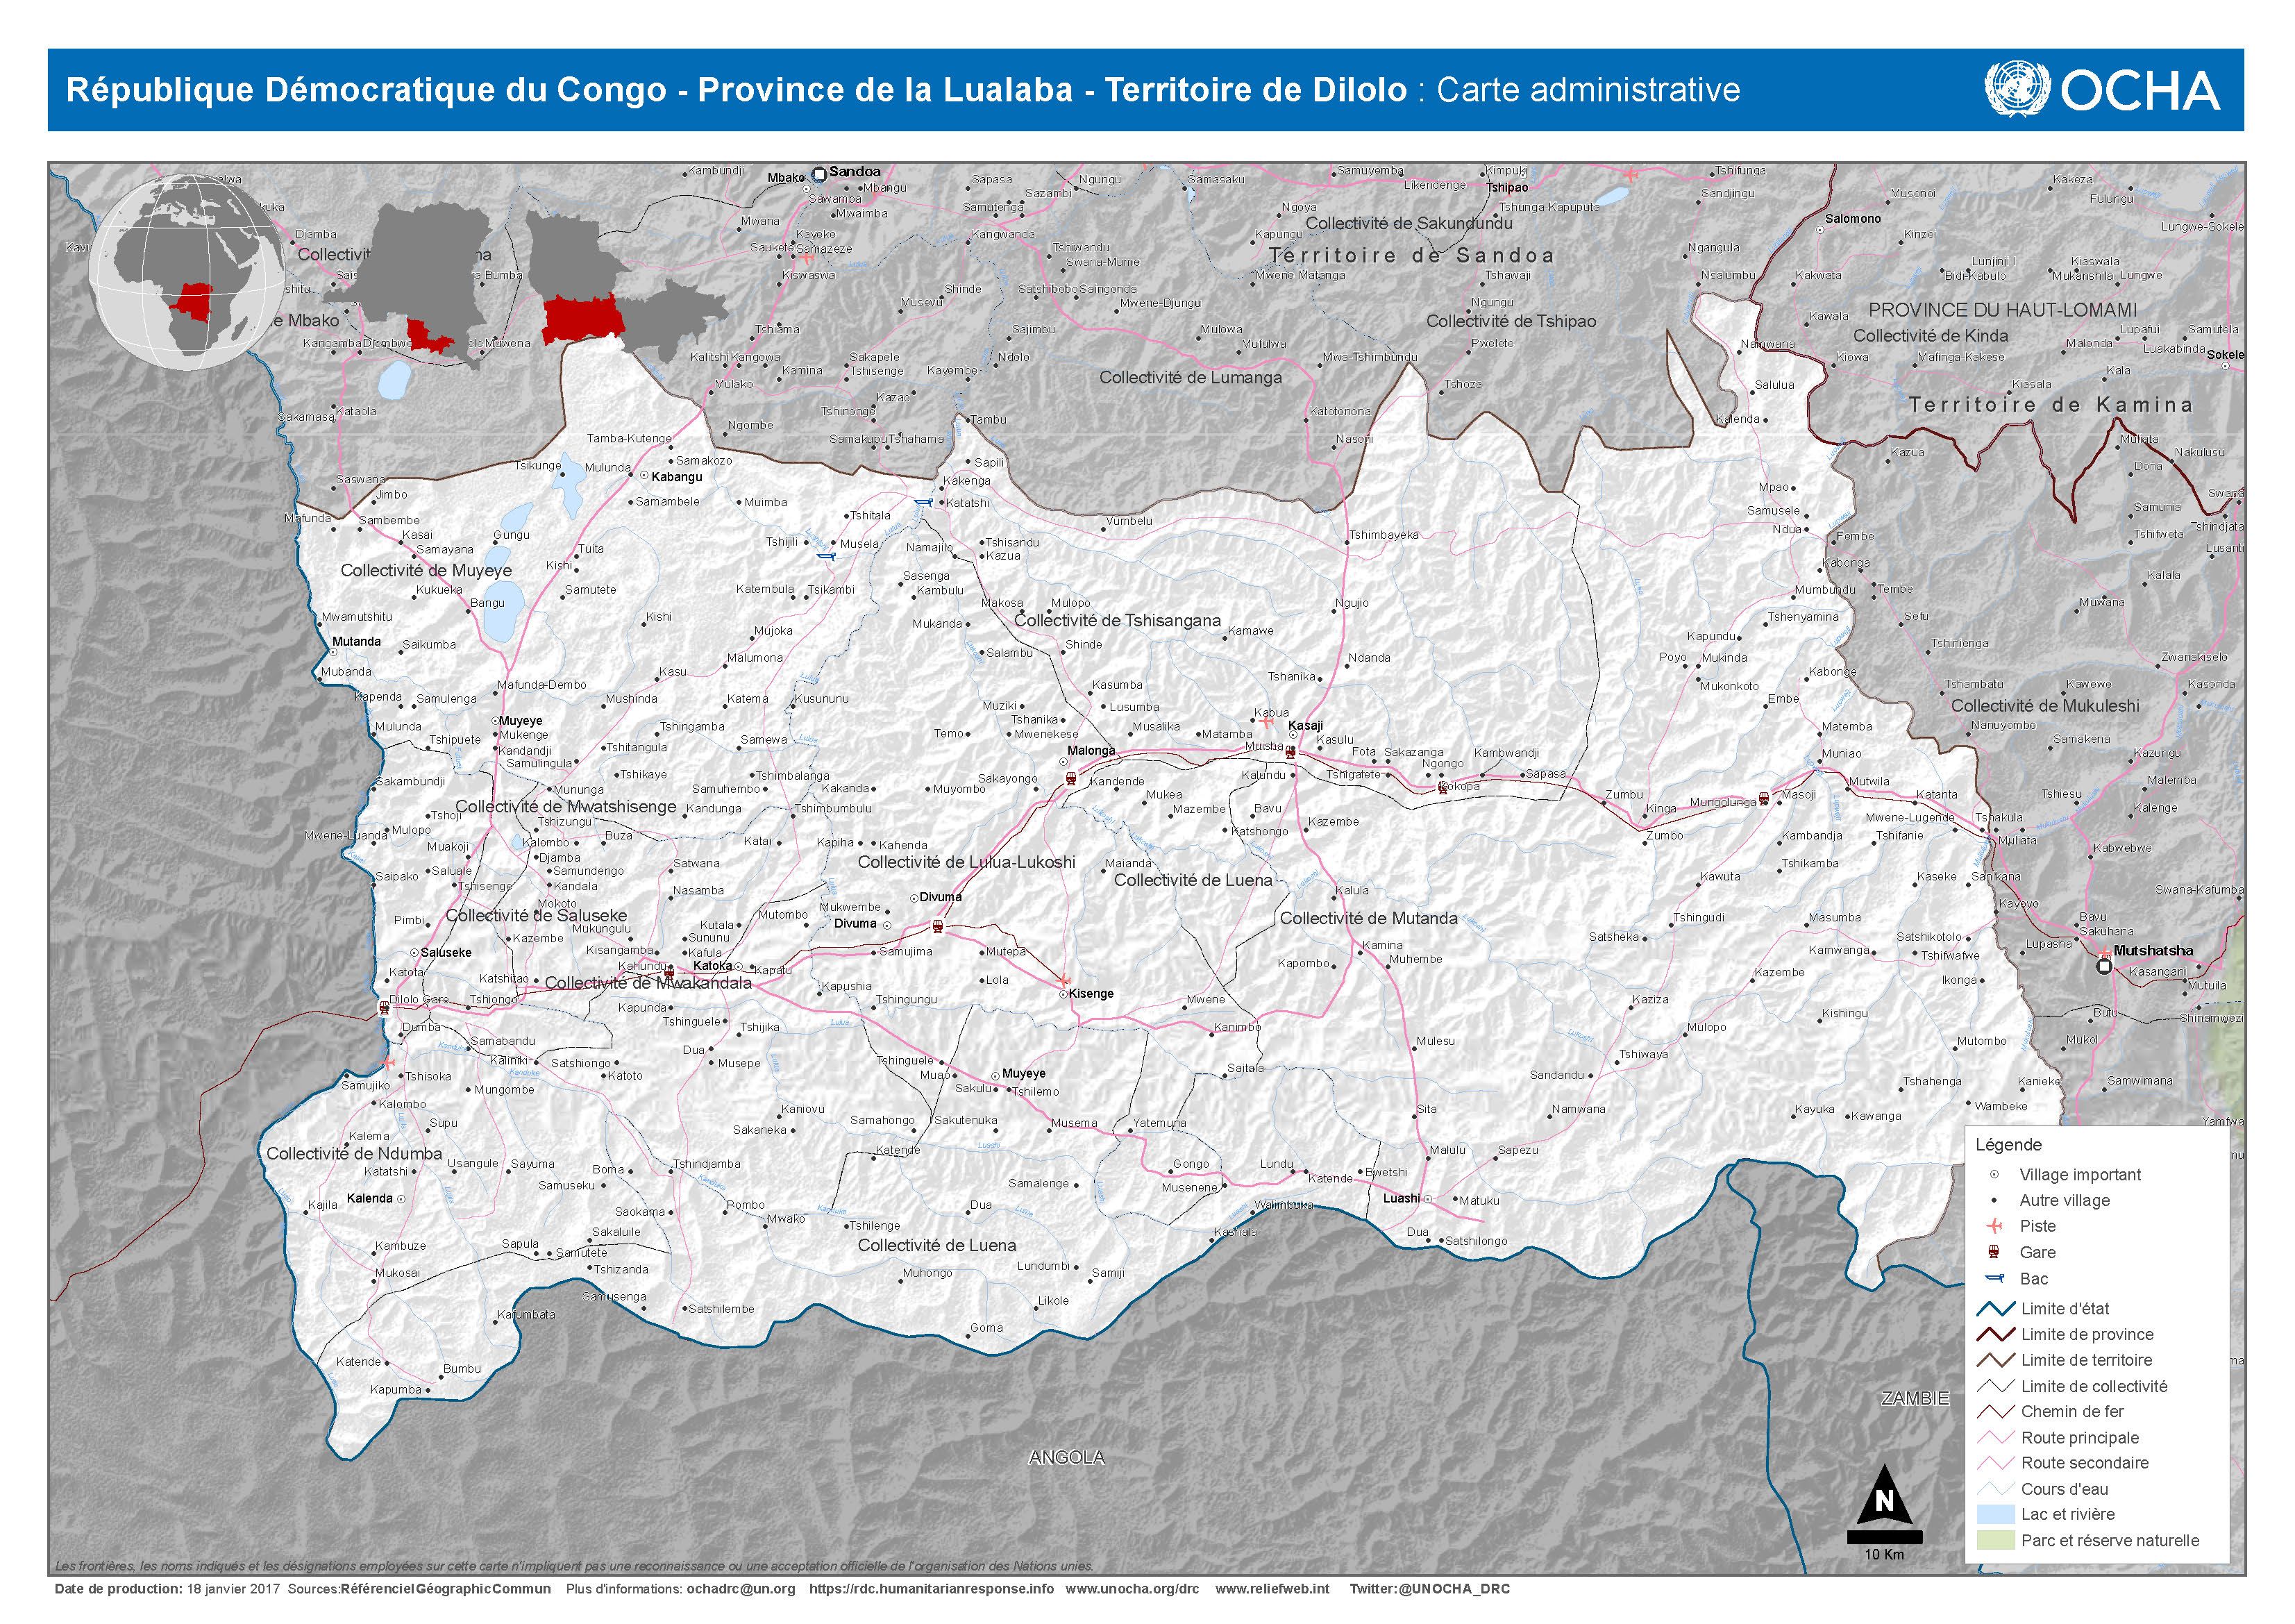Open the www.unocha.org/drc link
2295x1624 pixels.
coord(1132,1589)
